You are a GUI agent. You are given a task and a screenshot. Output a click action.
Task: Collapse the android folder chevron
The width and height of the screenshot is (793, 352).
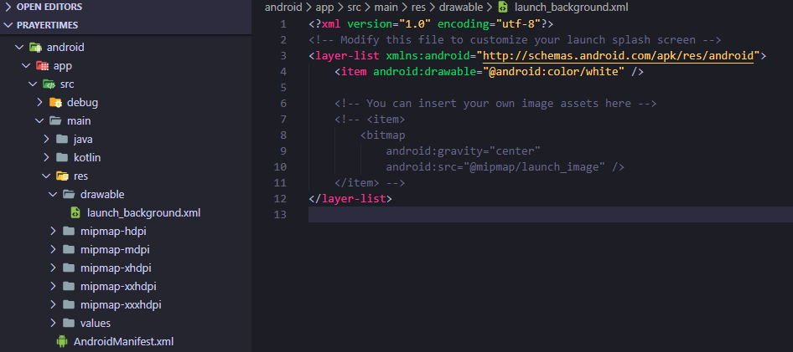[19, 48]
